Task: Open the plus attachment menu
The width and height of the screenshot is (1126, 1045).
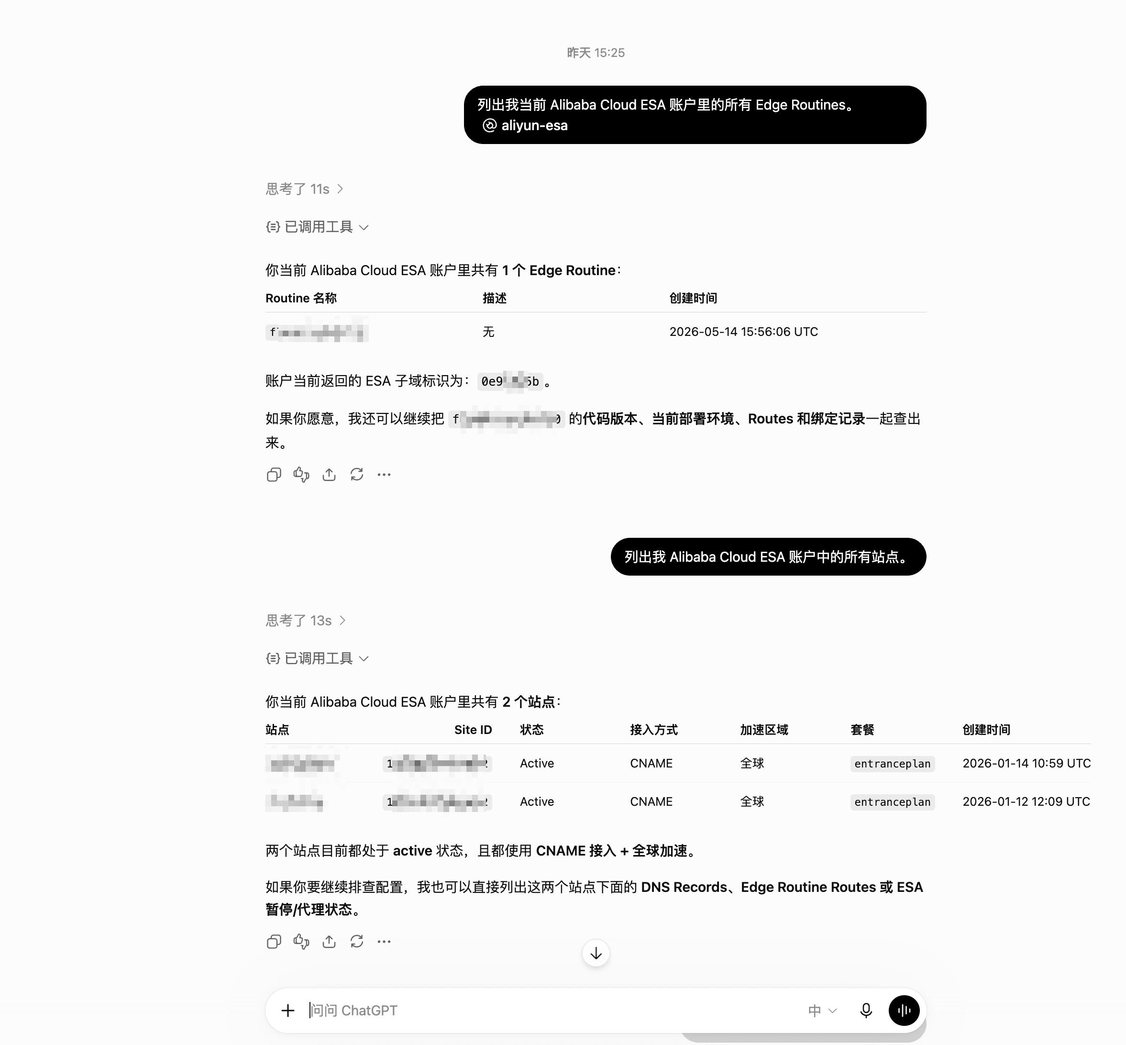Action: coord(287,1011)
